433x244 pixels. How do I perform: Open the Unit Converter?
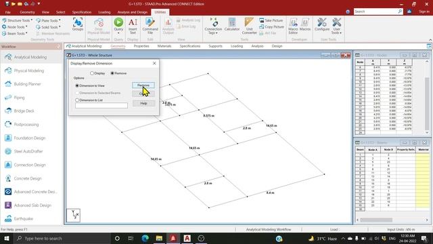(249, 26)
